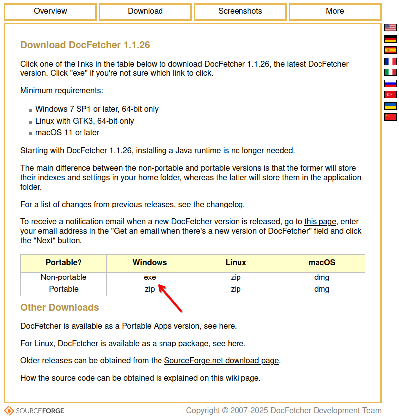
Task: Download the Windows portable zip
Action: 150,289
